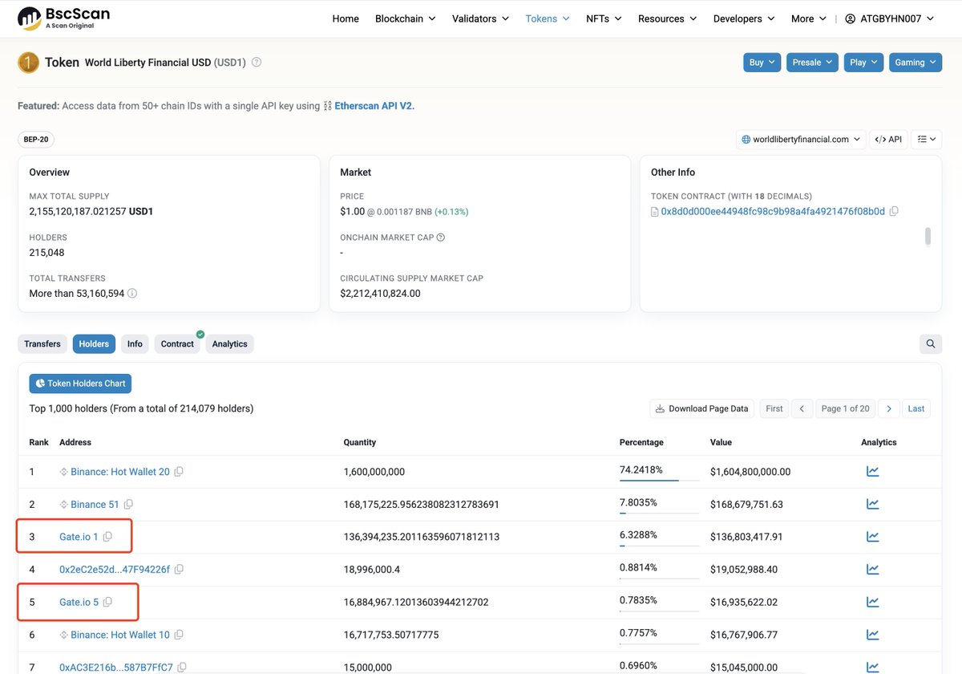Copy the Gate.io 1 address
Screen dimensions: 962x674
point(107,537)
